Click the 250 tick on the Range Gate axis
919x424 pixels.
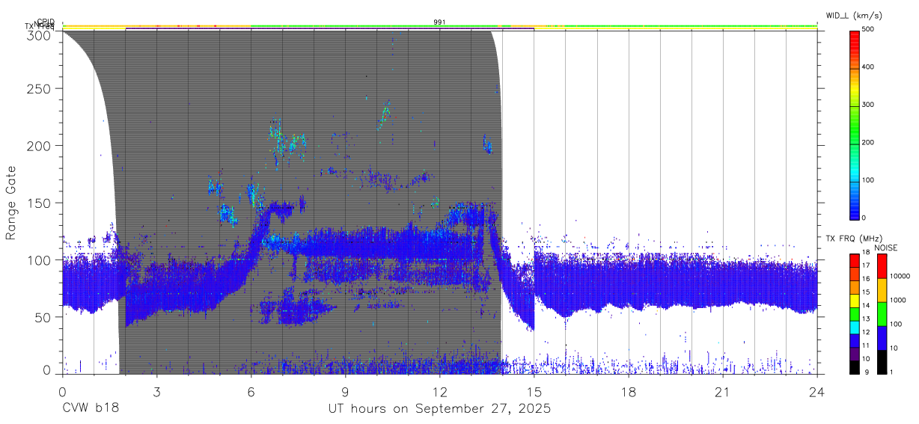(x=40, y=88)
